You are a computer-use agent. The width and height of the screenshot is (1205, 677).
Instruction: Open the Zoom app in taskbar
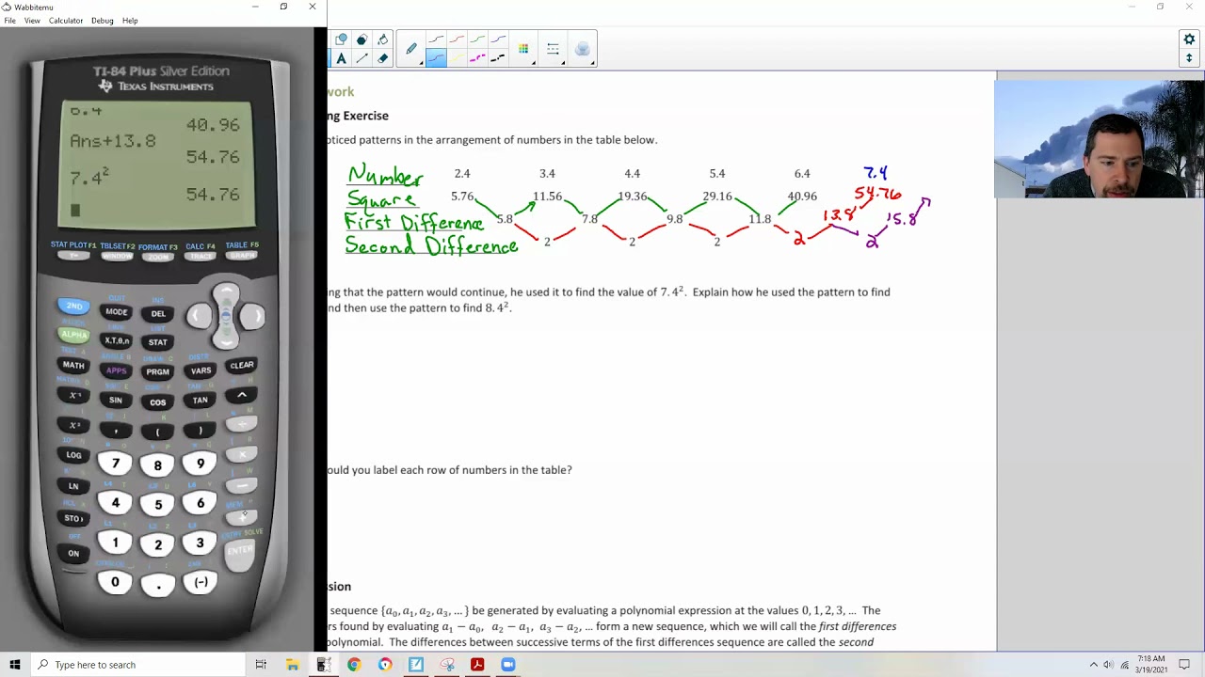click(x=508, y=665)
